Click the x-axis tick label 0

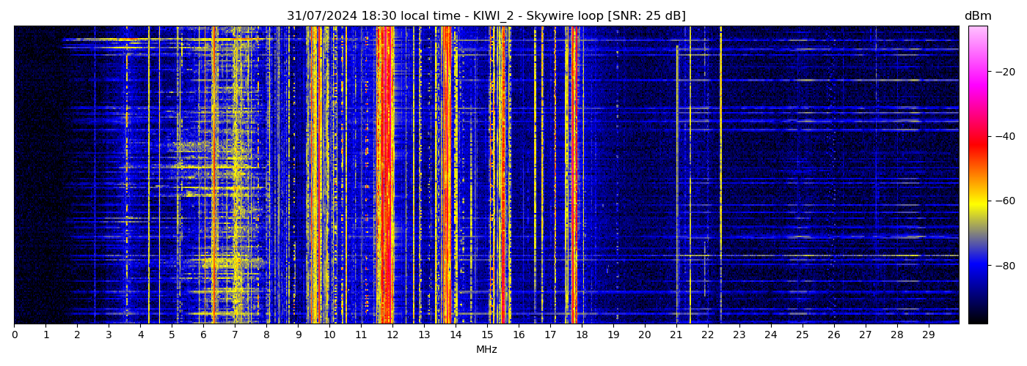point(14,335)
